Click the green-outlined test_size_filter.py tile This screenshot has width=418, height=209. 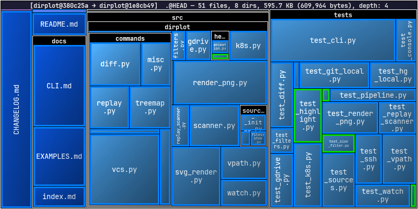coord(339,143)
